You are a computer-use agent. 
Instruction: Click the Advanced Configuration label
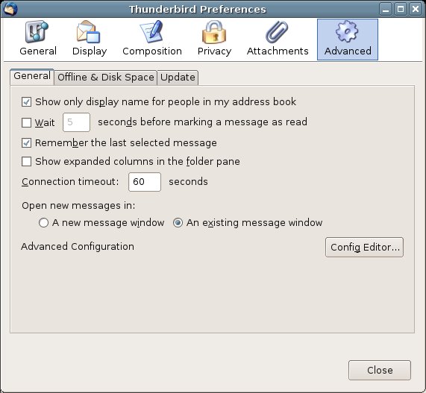tap(78, 247)
